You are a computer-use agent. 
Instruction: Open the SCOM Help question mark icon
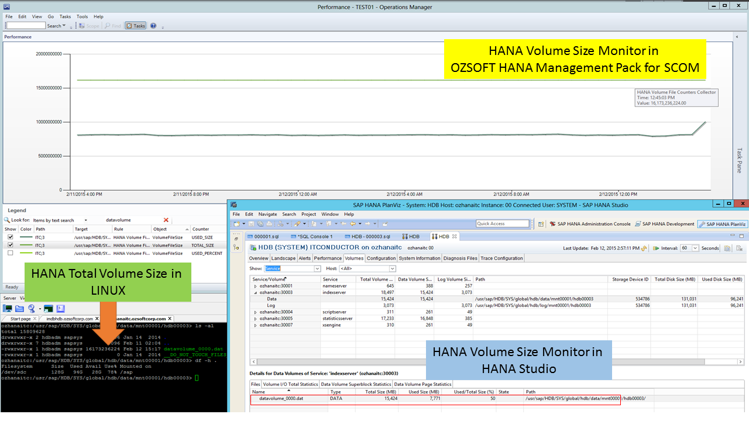[x=153, y=25]
